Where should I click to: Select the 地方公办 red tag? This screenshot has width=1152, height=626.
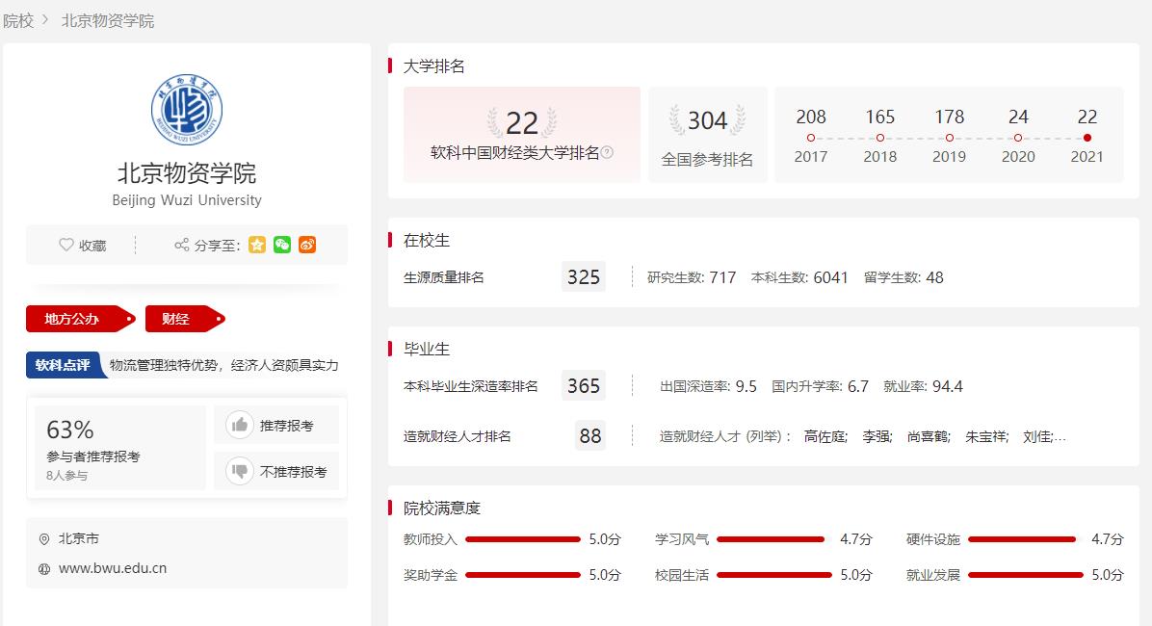[75, 319]
